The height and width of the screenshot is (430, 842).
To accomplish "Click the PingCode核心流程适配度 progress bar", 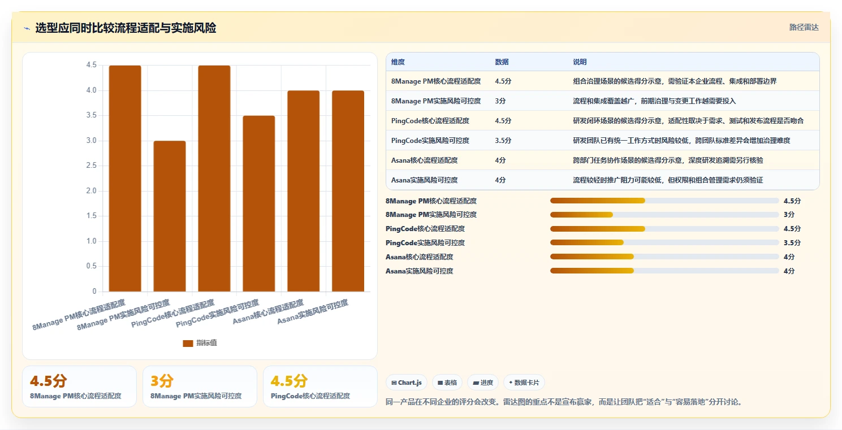I will [x=664, y=229].
